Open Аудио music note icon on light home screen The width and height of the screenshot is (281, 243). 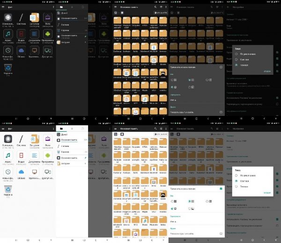[x=8, y=156]
